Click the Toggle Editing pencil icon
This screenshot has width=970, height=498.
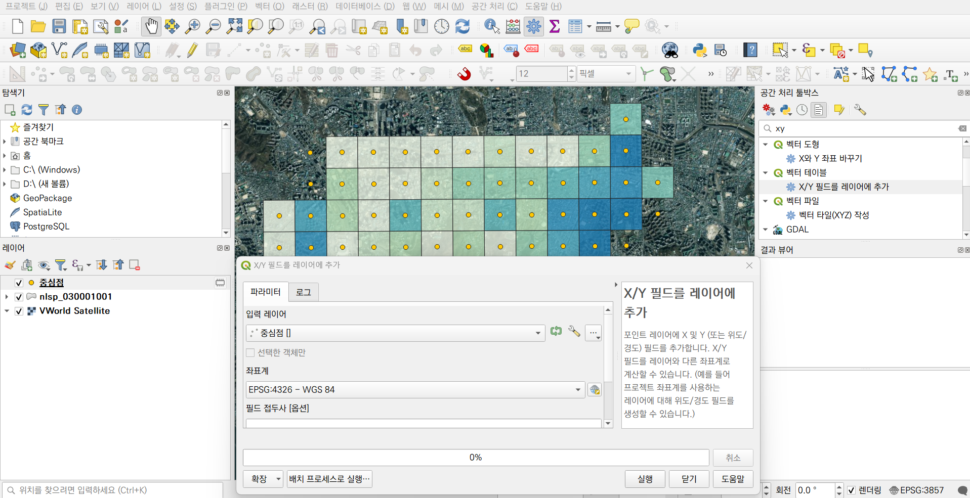pos(192,50)
